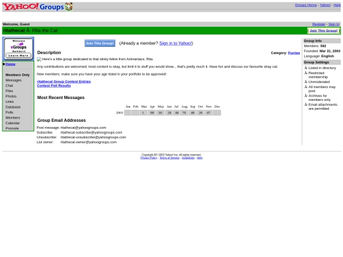Open the Yahoo! link in the header

coord(325,5)
